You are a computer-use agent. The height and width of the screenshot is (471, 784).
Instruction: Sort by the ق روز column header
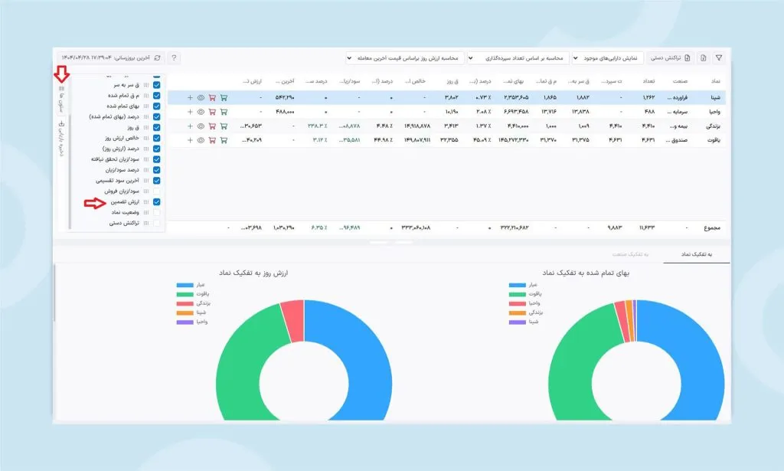click(452, 81)
